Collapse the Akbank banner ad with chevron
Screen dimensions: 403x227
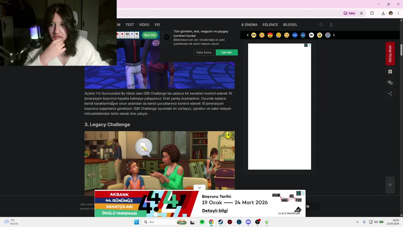click(x=199, y=188)
